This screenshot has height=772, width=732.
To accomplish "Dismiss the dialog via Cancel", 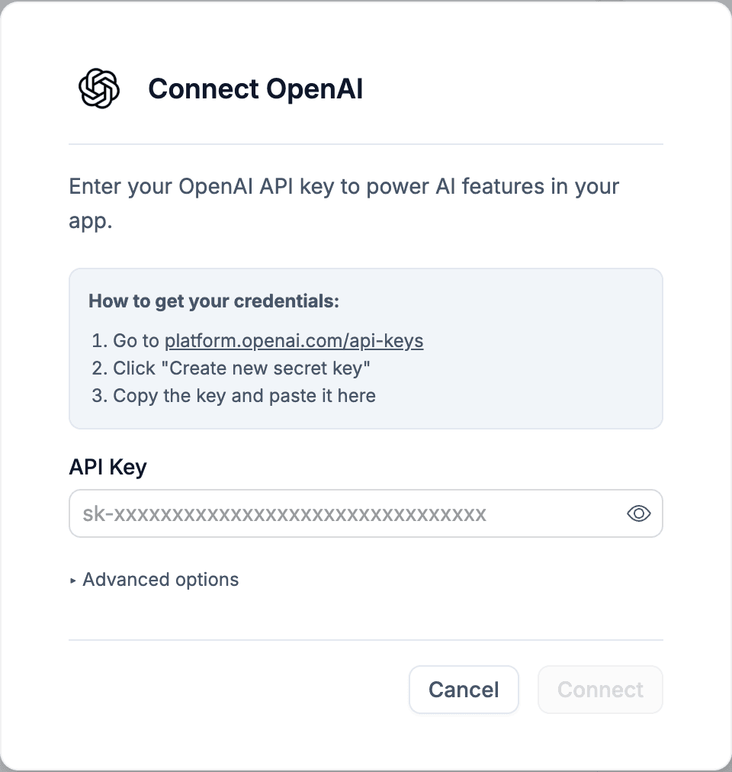I will [x=464, y=690].
